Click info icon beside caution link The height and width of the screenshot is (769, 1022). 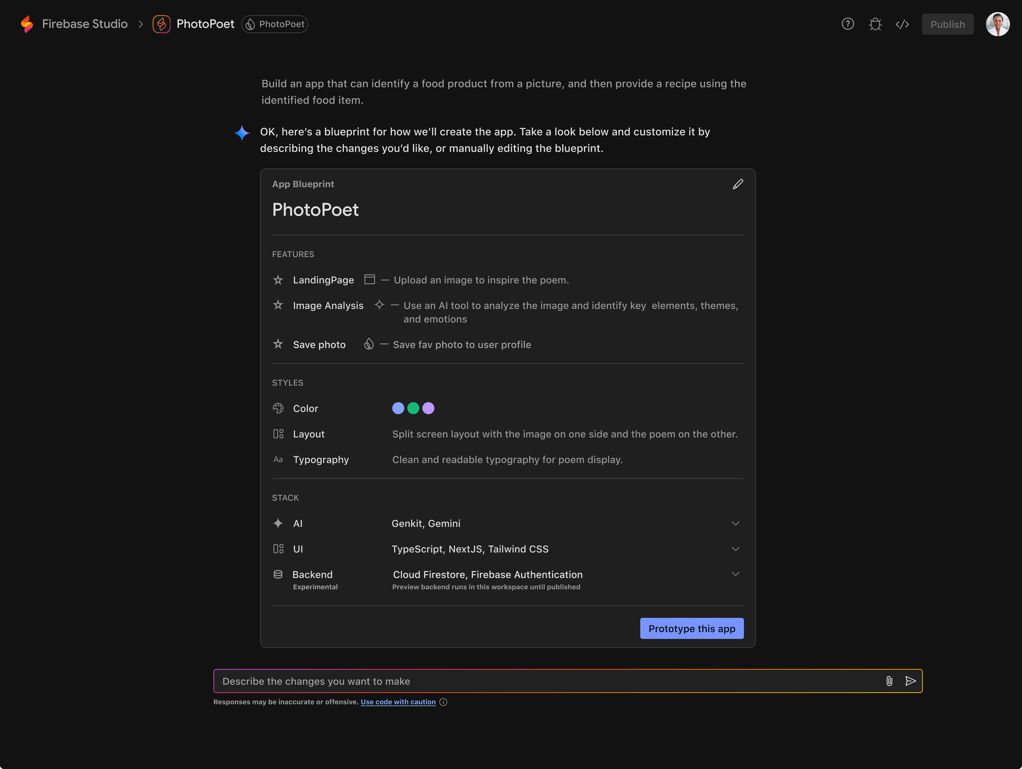tap(443, 702)
